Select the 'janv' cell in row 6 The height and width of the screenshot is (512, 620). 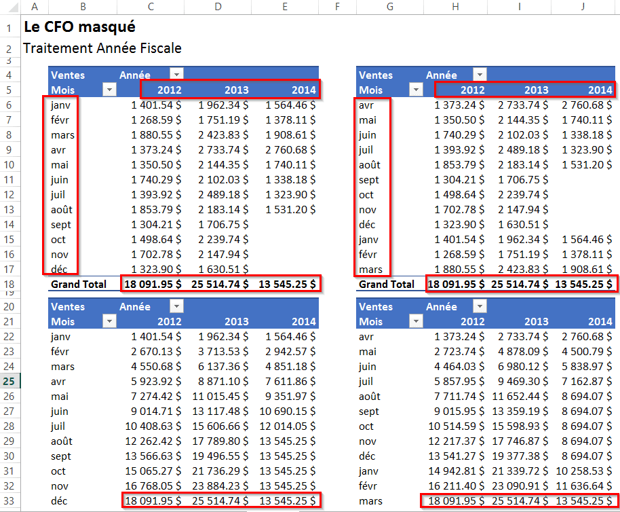61,105
